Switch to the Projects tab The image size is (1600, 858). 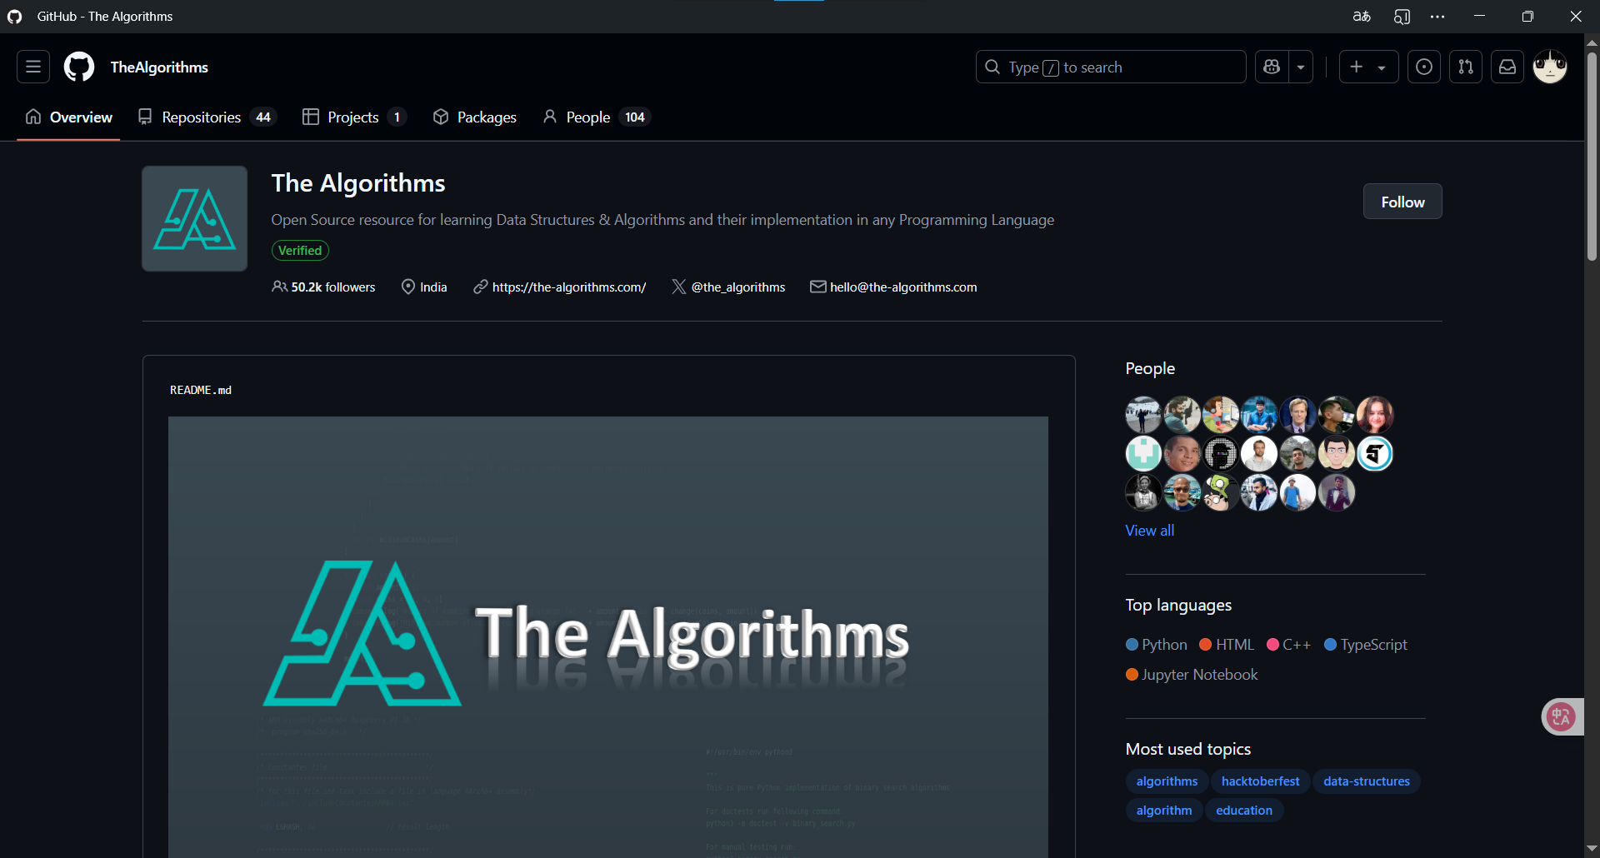[354, 117]
